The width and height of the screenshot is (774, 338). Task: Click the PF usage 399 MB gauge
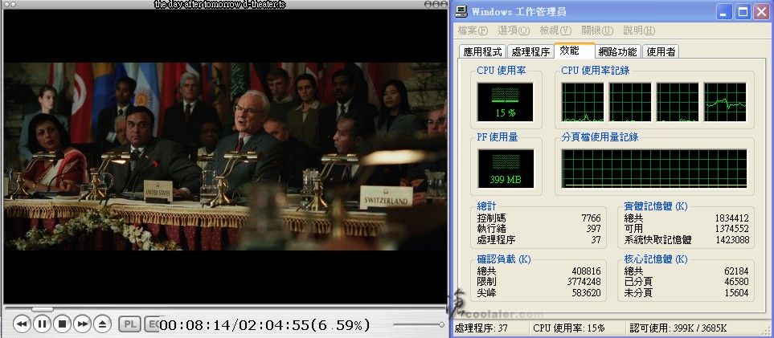pyautogui.click(x=506, y=169)
